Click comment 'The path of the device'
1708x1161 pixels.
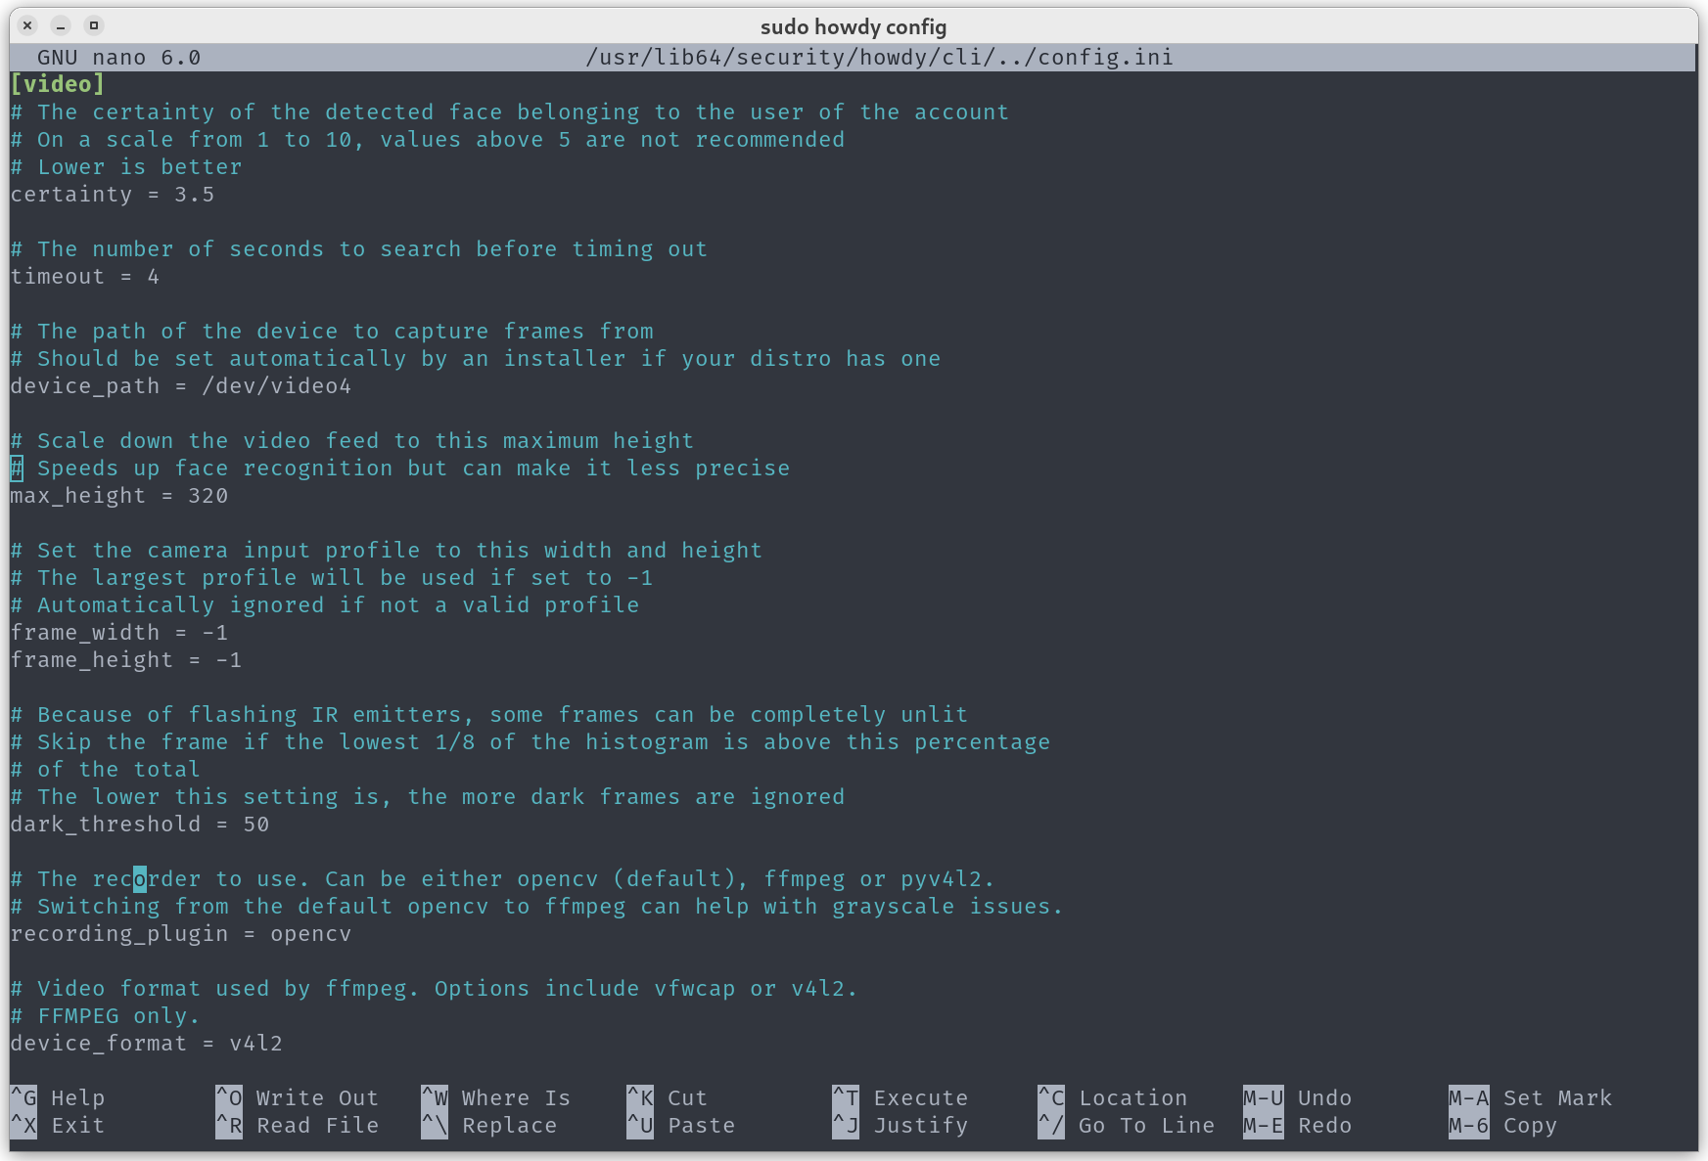click(331, 332)
